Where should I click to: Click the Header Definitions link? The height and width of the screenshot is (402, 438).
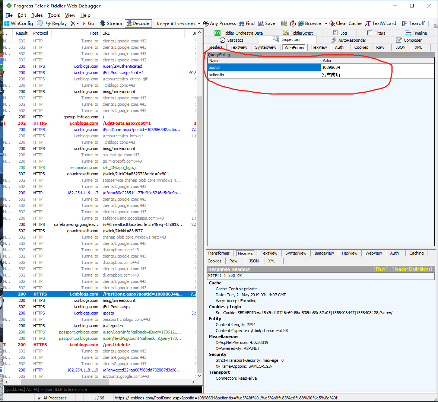pos(411,269)
